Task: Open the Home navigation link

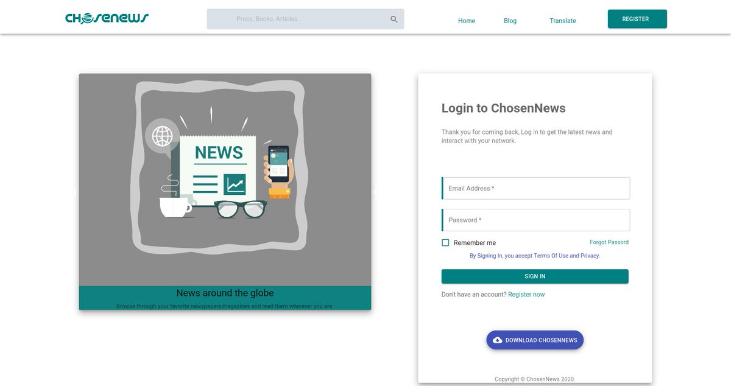Action: click(x=467, y=21)
